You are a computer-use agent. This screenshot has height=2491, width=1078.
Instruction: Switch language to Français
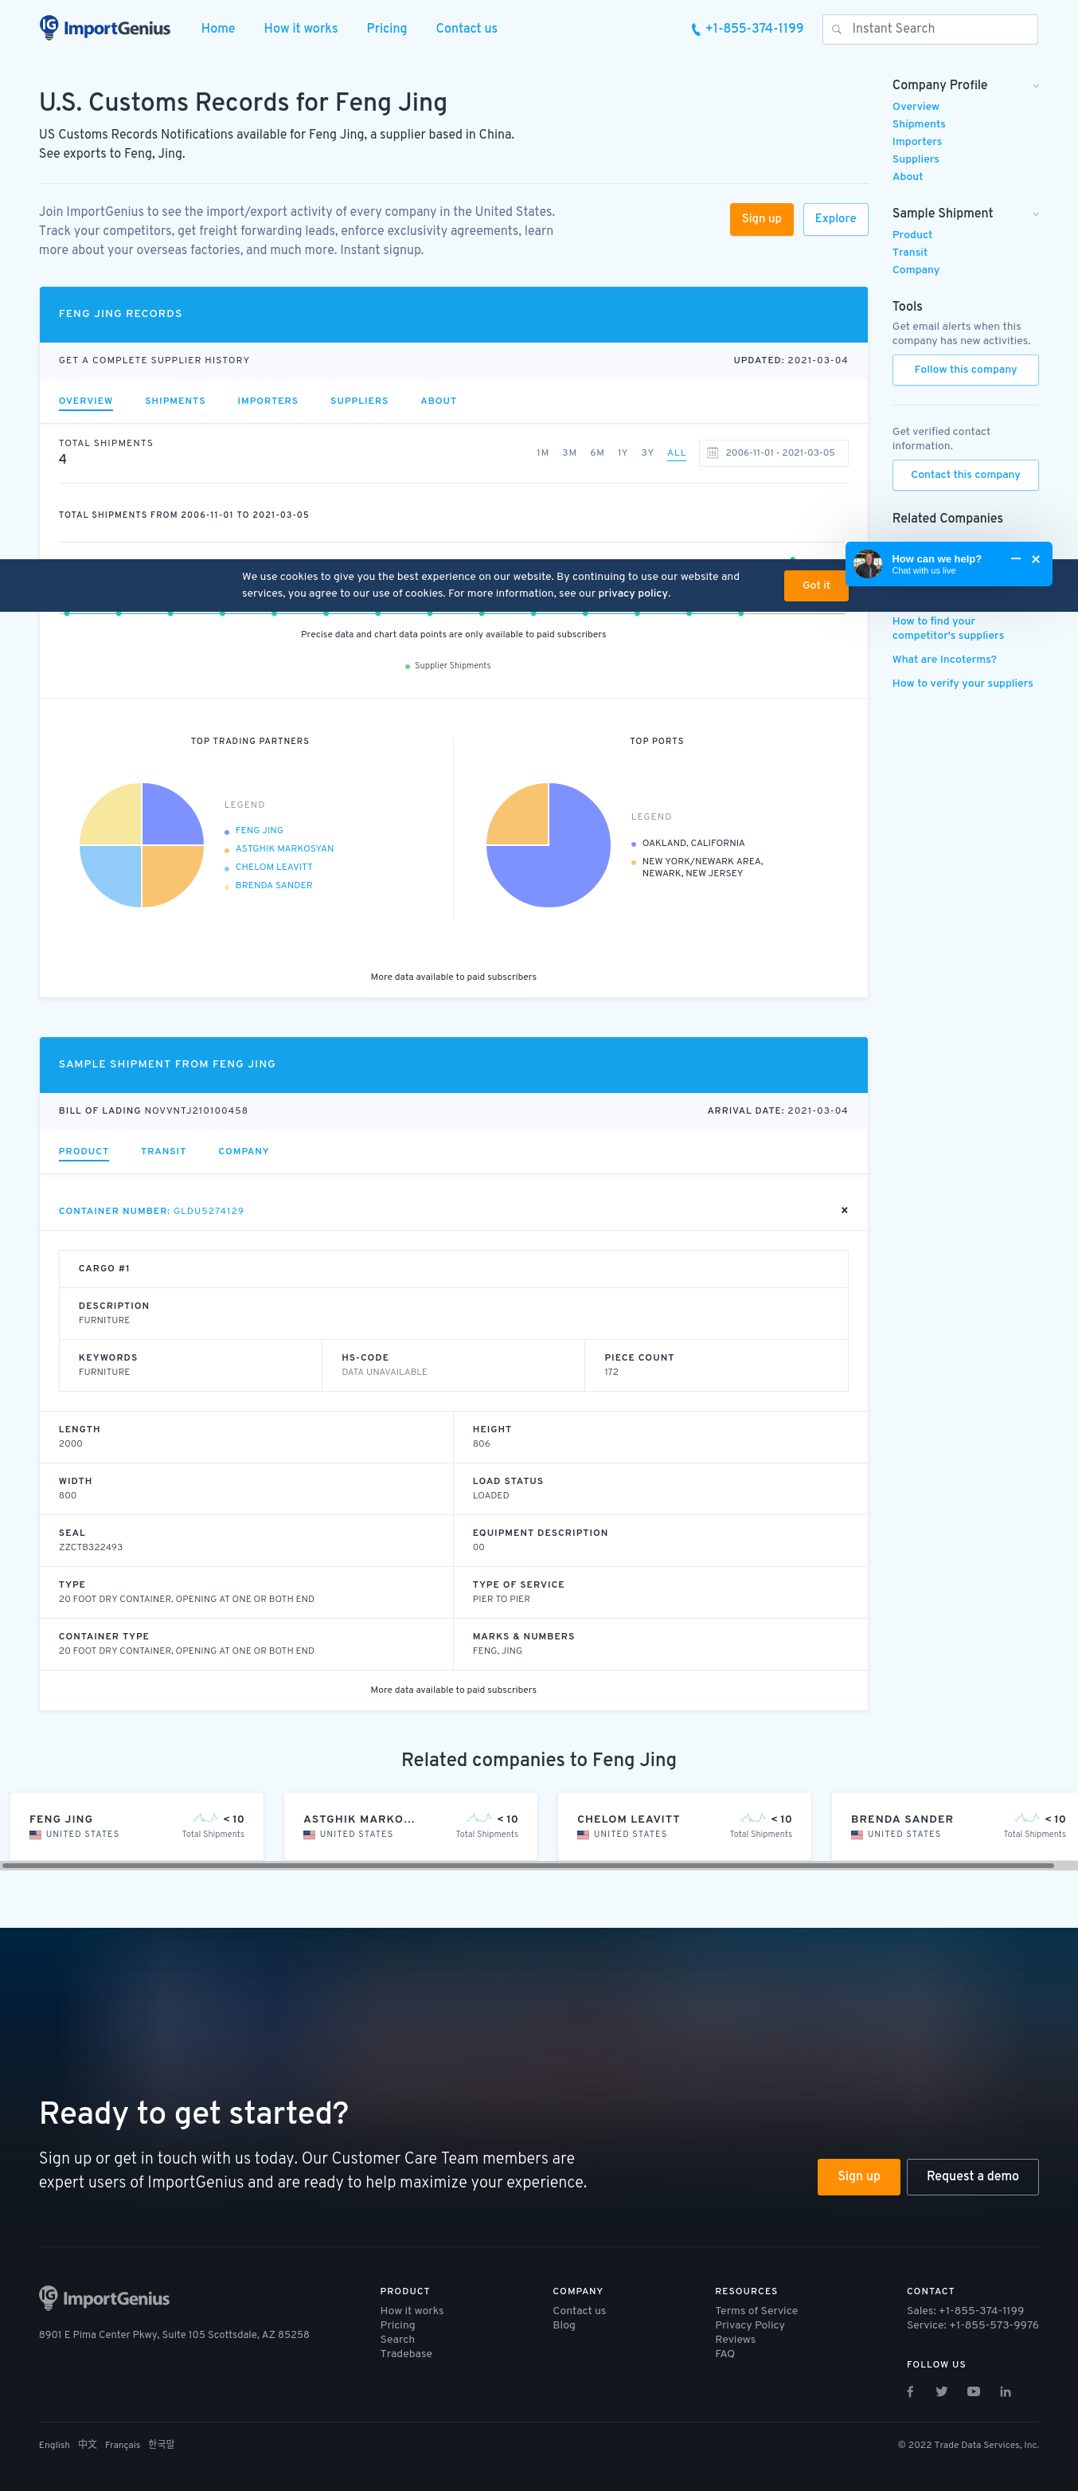[x=123, y=2445]
